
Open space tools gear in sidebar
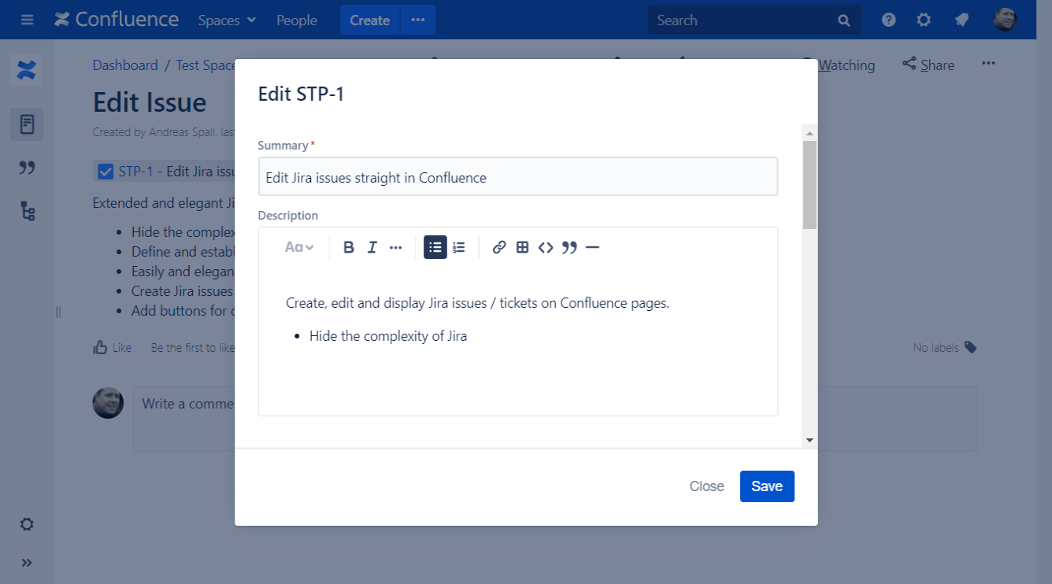[27, 524]
